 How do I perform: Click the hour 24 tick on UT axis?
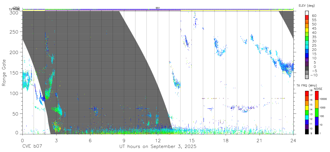point(293,140)
